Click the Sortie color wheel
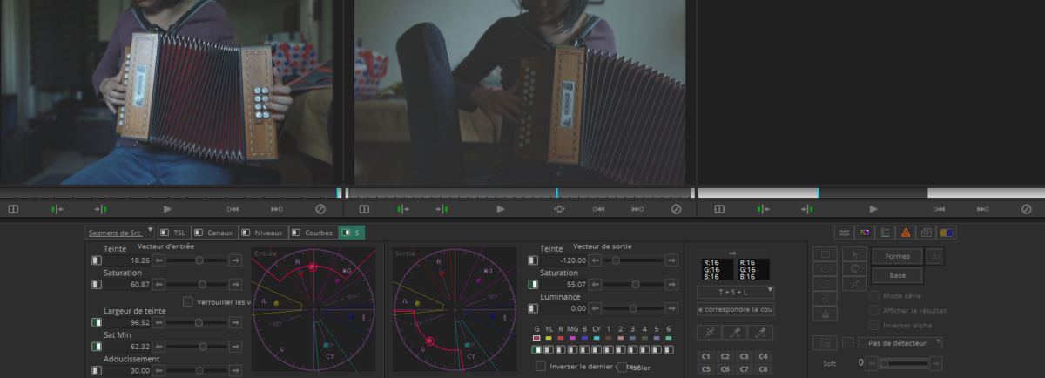The image size is (1045, 378). (454, 310)
